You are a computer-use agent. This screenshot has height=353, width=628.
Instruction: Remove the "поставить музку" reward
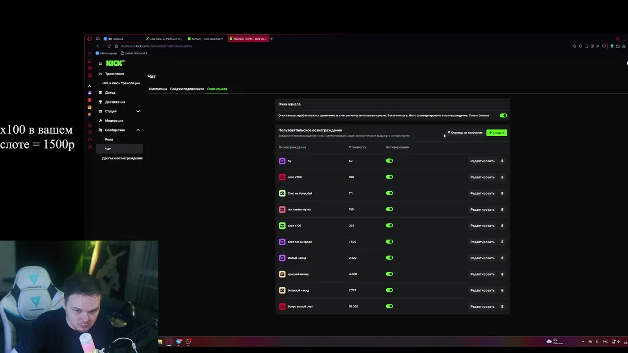(x=502, y=209)
